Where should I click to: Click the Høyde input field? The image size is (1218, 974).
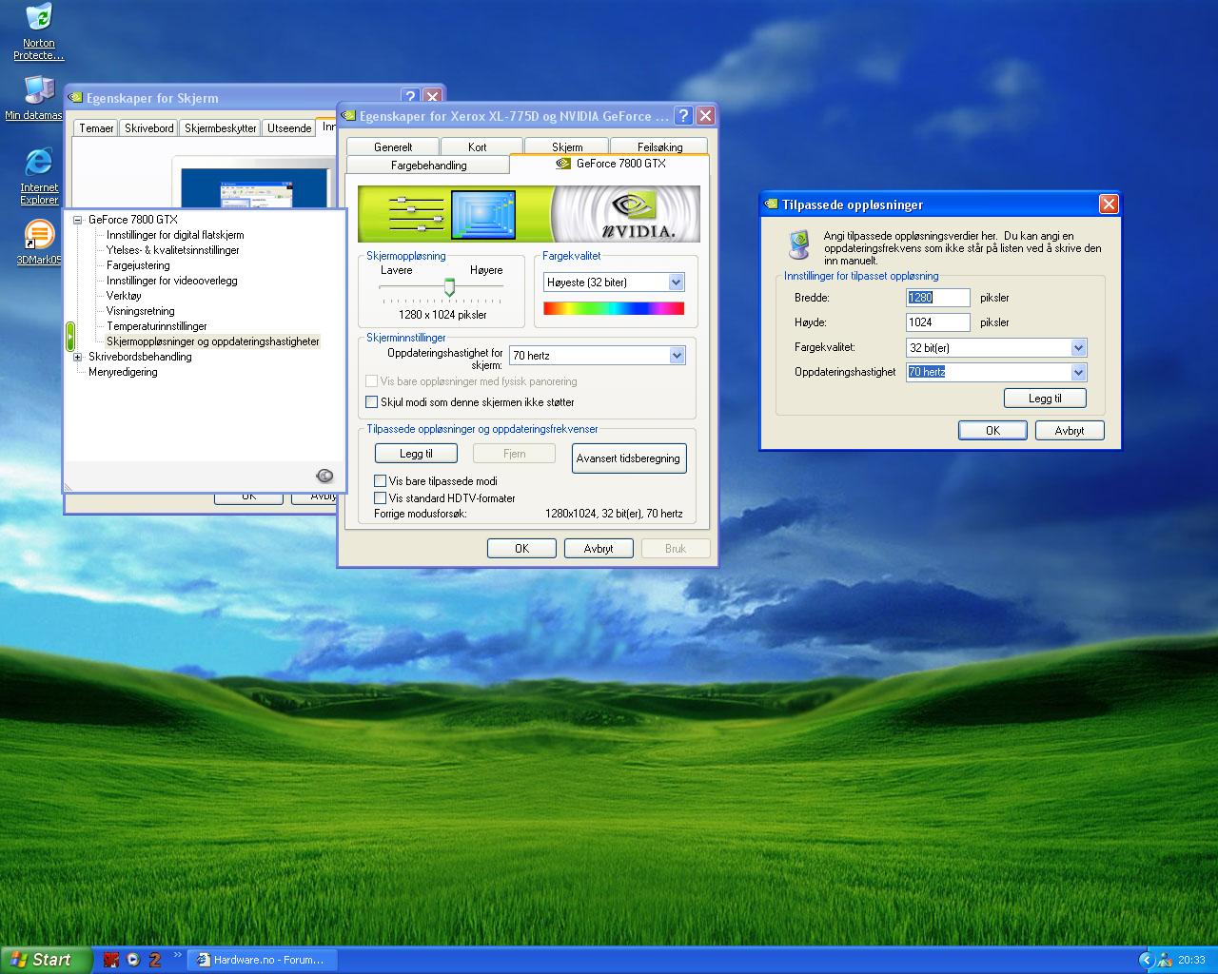click(x=938, y=322)
